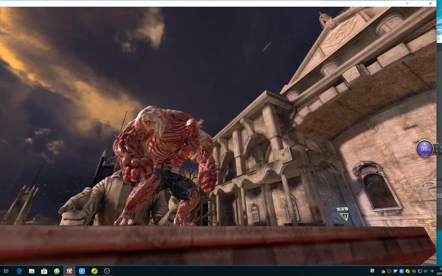Click the purple 96 floating performance ball

[425, 148]
